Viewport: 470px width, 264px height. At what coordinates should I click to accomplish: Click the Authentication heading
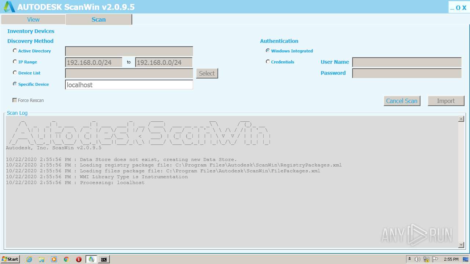279,41
